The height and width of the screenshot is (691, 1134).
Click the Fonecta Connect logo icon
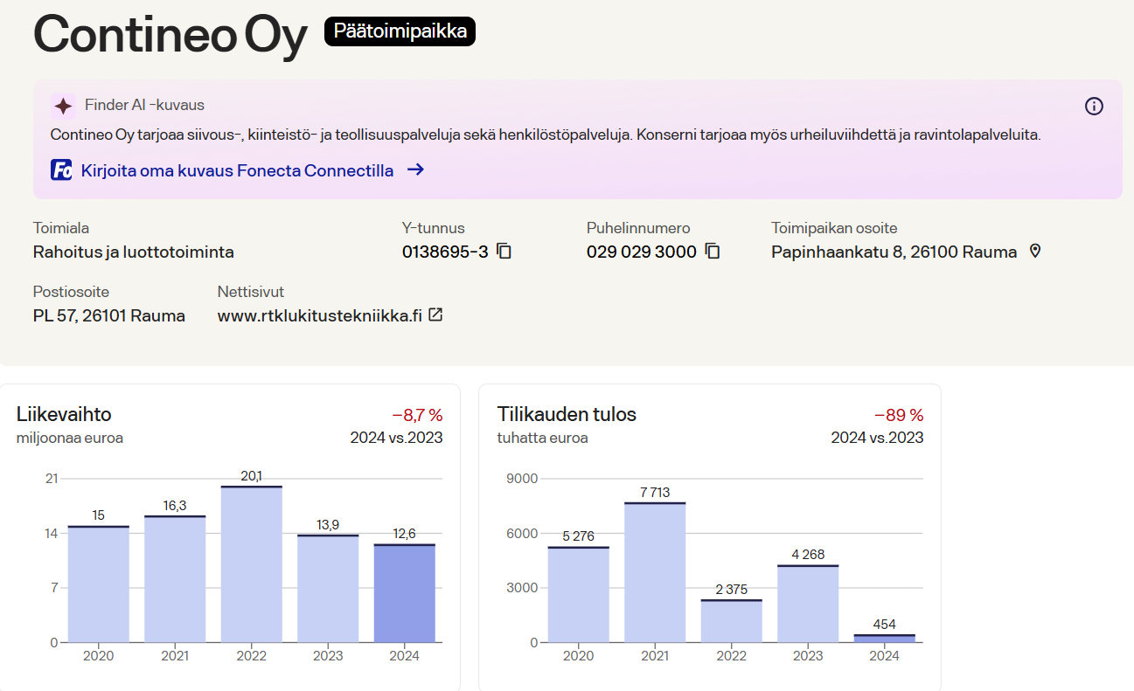point(61,170)
